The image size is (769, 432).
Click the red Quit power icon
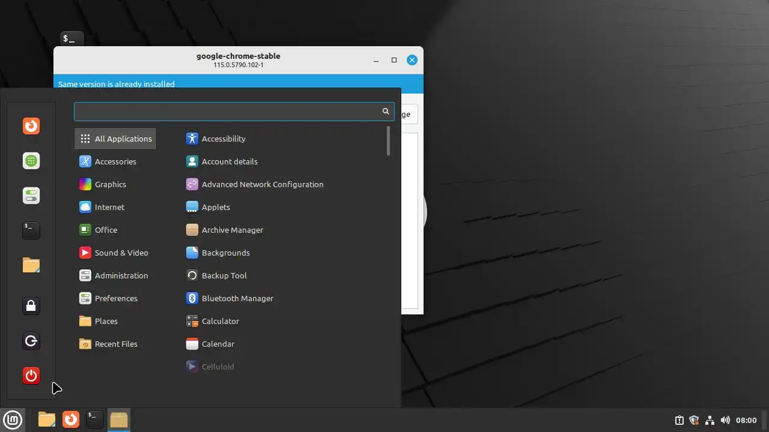point(31,376)
